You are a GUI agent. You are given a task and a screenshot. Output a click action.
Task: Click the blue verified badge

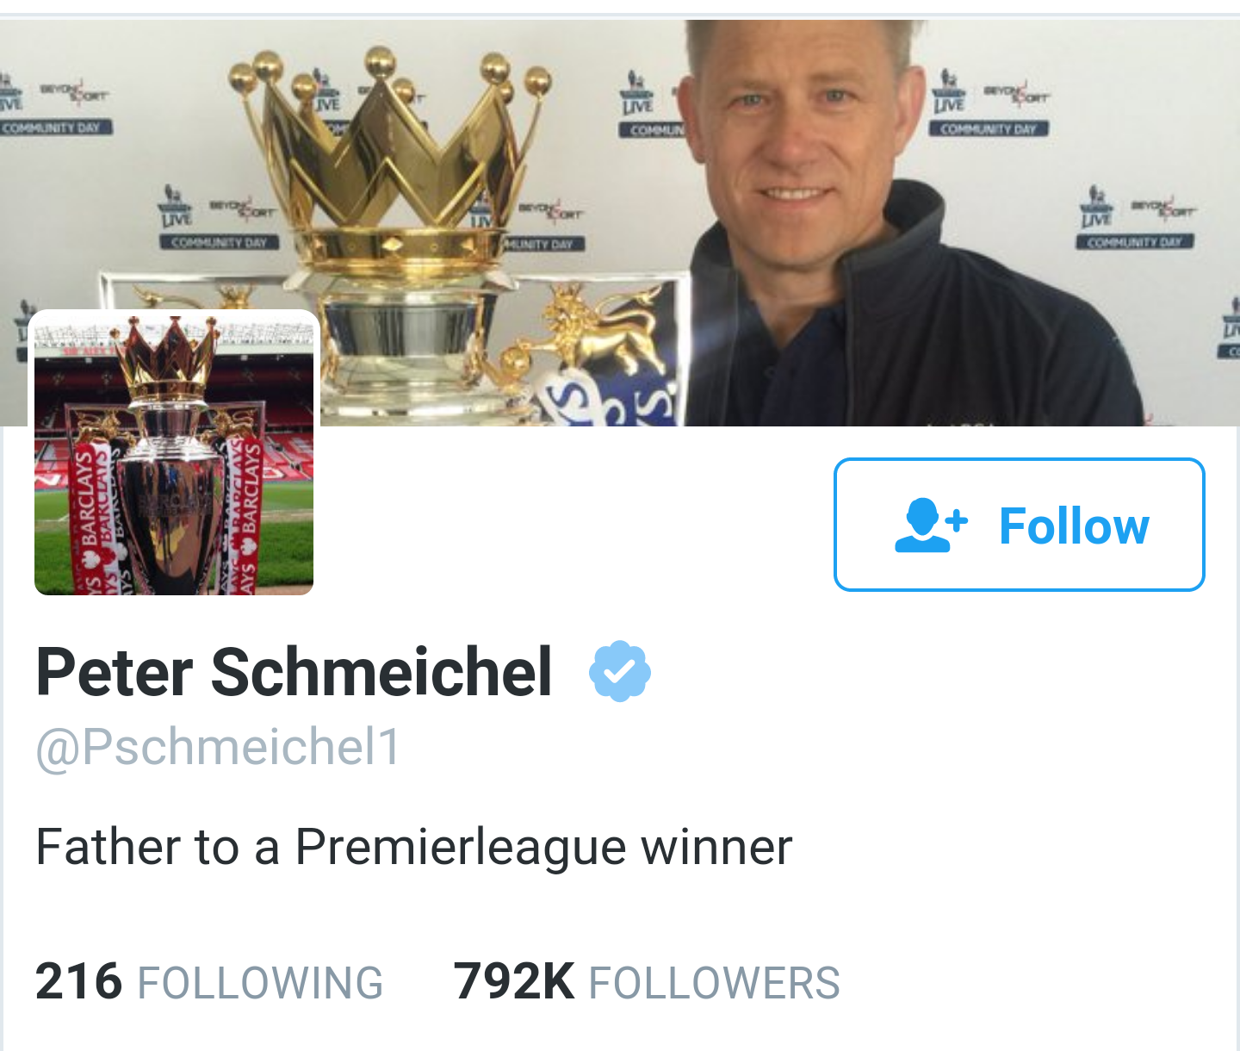620,671
